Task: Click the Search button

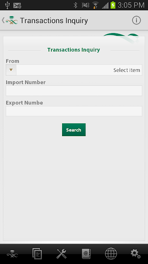Action: 74,130
